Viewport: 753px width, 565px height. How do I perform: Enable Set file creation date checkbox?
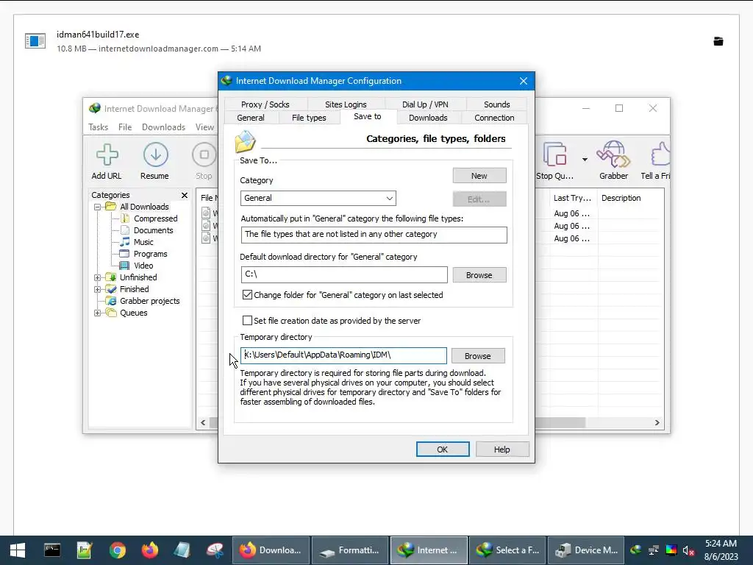(247, 321)
